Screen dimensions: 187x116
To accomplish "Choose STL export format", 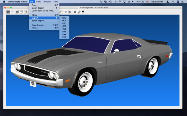I will coord(64,18).
